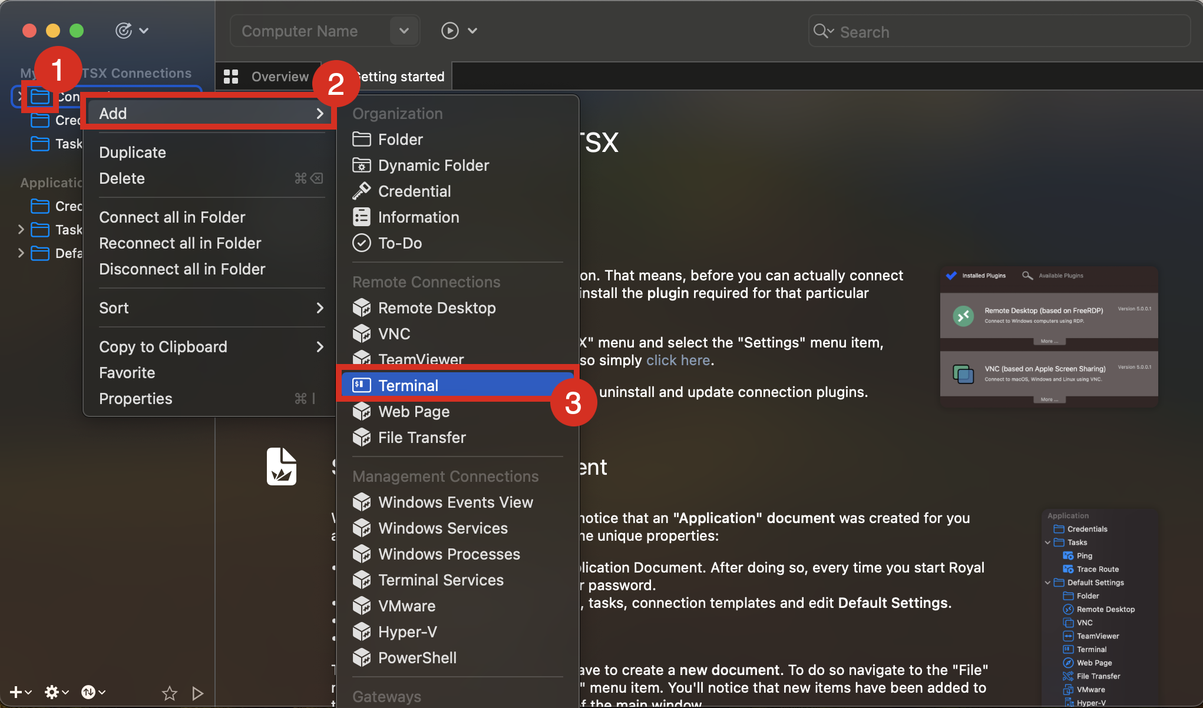
Task: Click the Terminal connection icon in submenu
Action: (361, 385)
